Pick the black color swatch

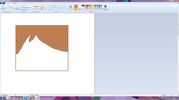(83, 6)
